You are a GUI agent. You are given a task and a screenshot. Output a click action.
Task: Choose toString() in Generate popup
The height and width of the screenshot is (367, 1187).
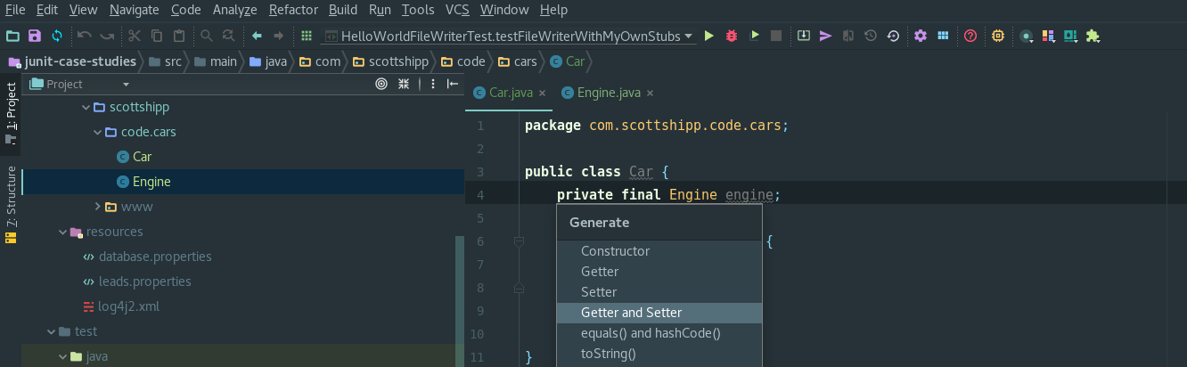click(659, 354)
